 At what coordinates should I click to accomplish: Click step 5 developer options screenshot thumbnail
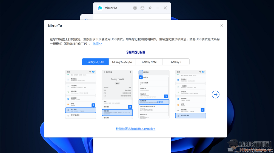point(191,94)
